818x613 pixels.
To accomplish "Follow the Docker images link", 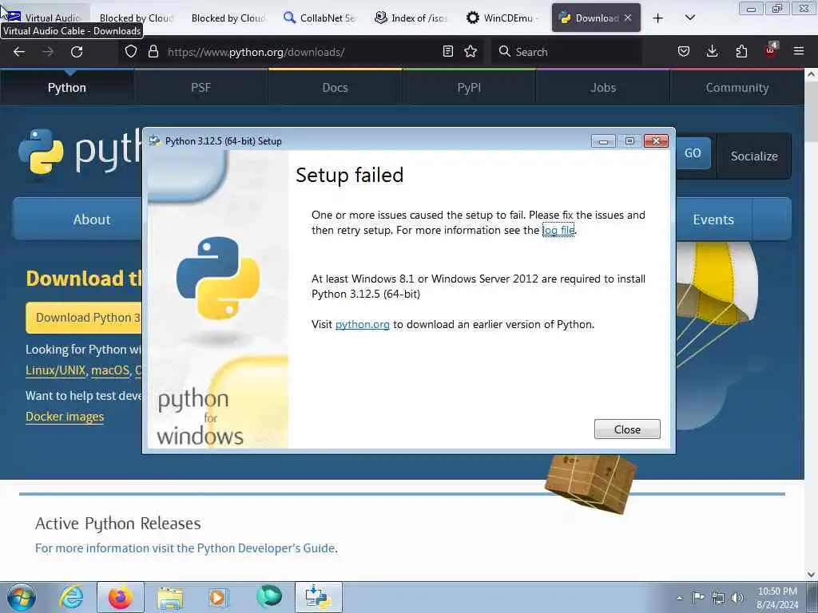I will tap(65, 417).
